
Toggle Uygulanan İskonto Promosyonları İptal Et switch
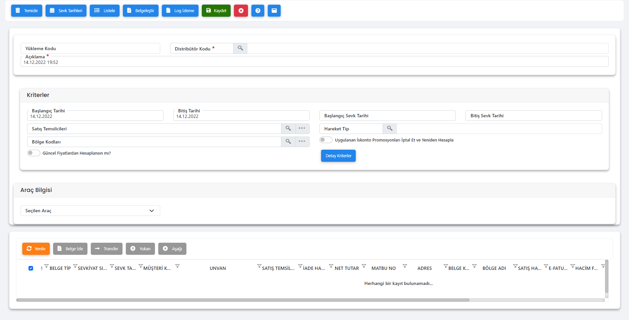(x=326, y=140)
